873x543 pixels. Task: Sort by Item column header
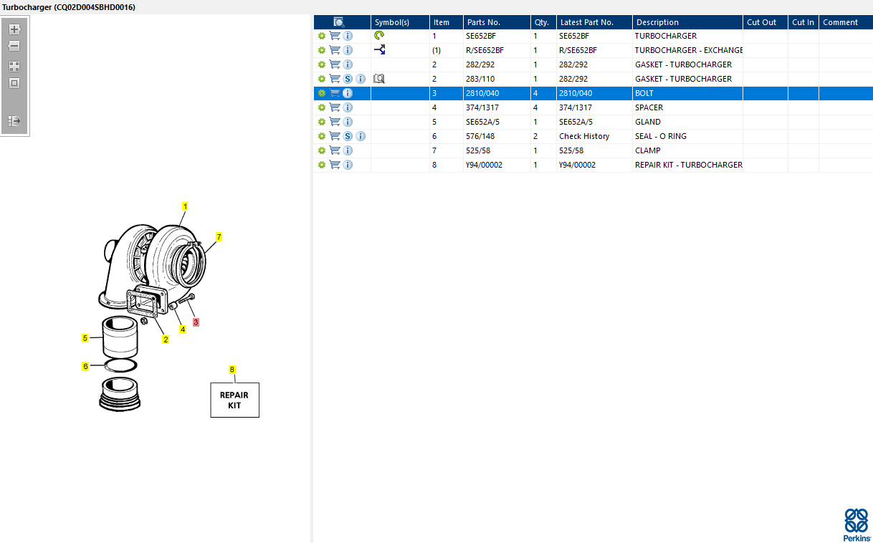[446, 22]
